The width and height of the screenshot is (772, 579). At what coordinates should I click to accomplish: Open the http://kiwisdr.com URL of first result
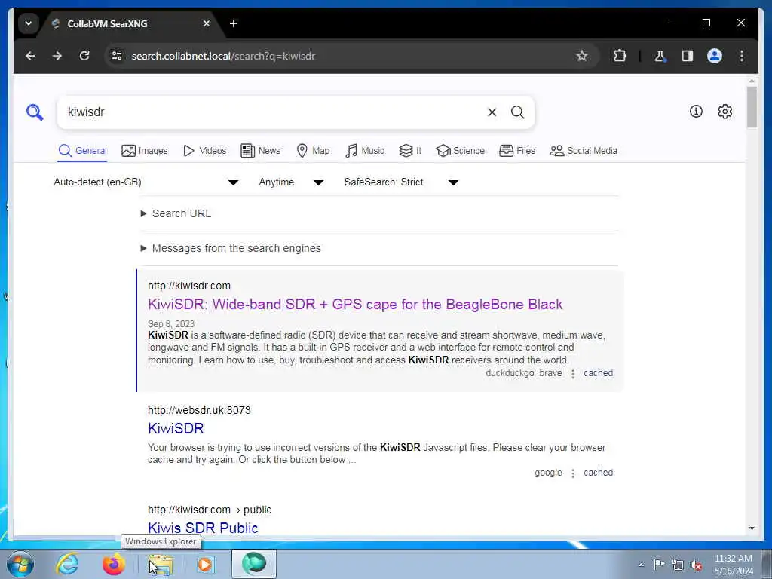[189, 286]
